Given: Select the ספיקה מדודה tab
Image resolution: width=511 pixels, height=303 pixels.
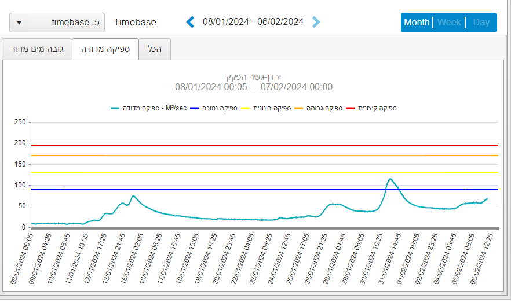Looking at the screenshot, I should [105, 49].
